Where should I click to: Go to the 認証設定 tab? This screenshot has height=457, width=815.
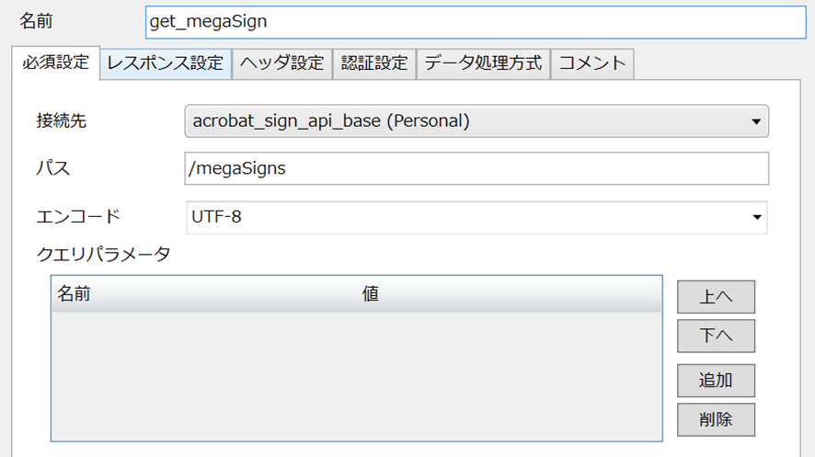coord(373,64)
